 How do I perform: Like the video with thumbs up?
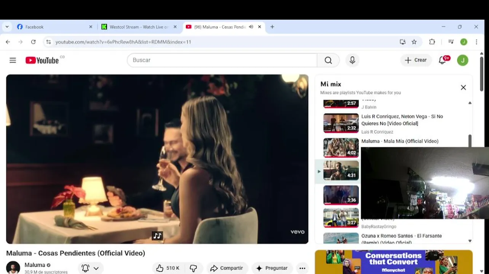point(168,268)
